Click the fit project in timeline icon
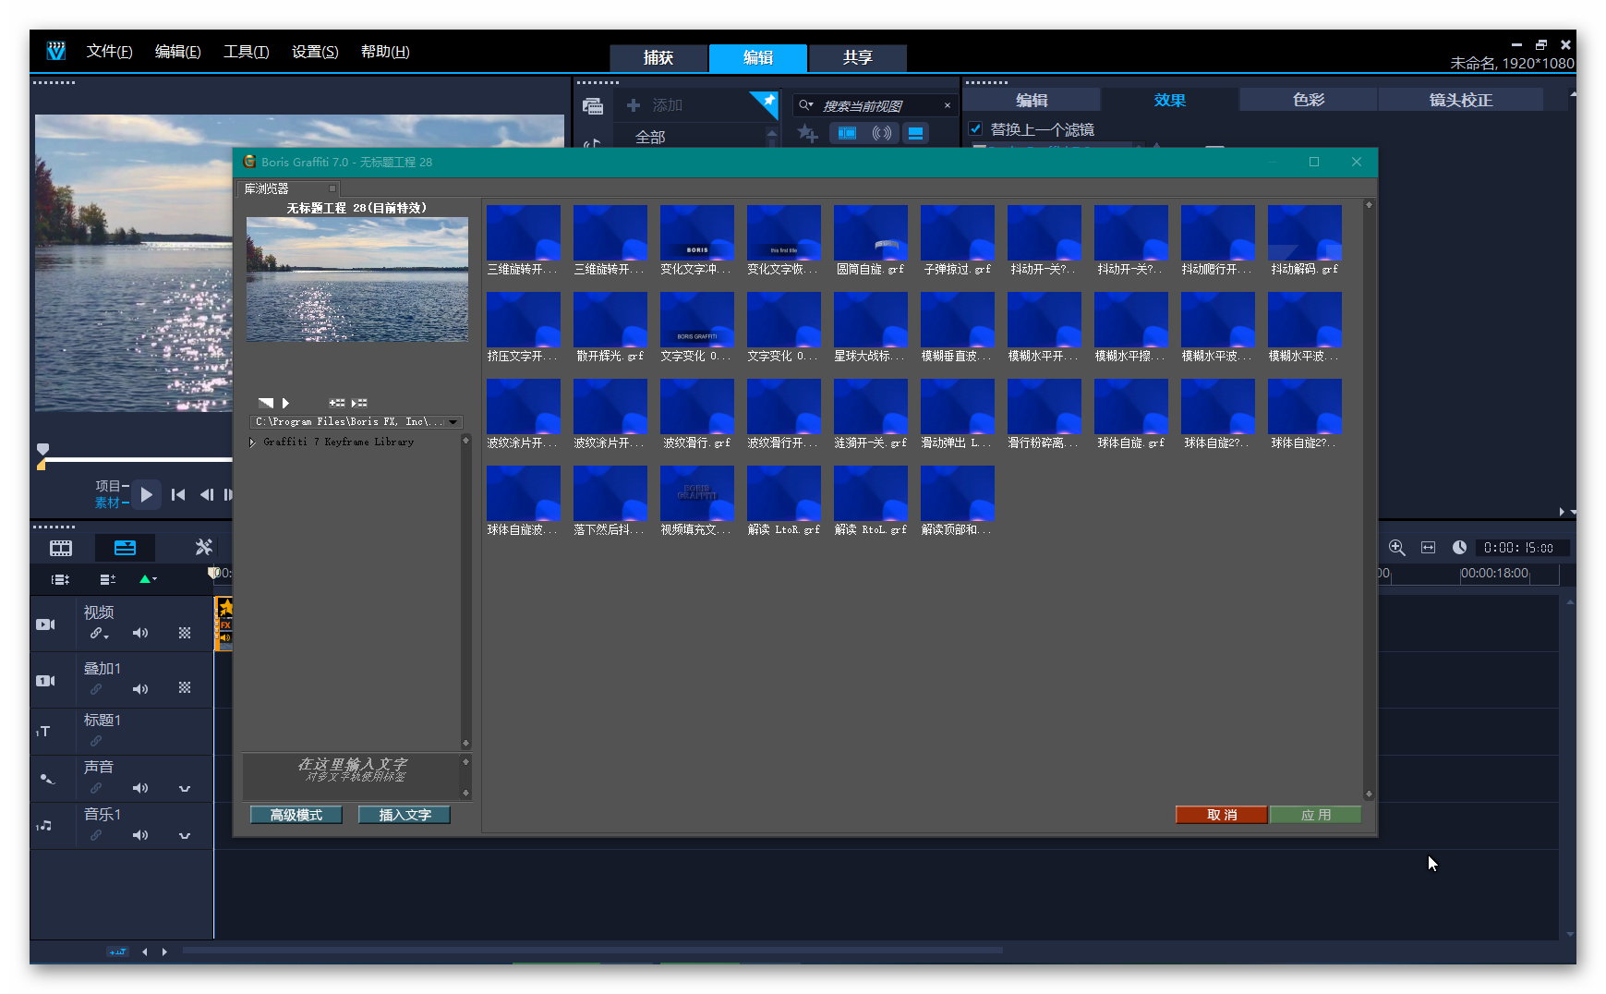 (x=1428, y=548)
